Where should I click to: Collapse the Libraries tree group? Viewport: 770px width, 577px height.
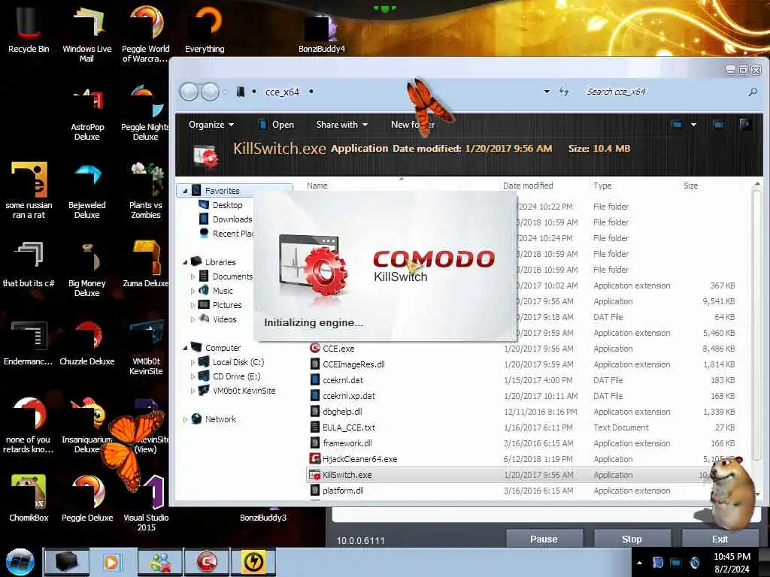(185, 262)
